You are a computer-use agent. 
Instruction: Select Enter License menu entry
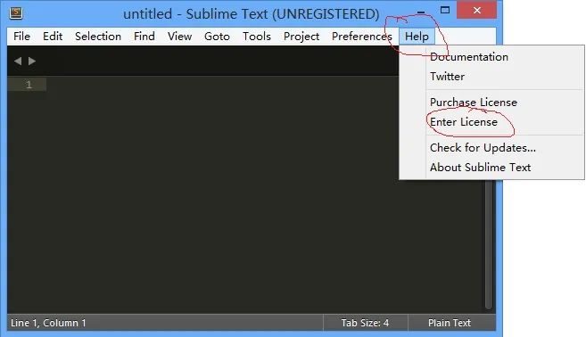(x=491, y=122)
